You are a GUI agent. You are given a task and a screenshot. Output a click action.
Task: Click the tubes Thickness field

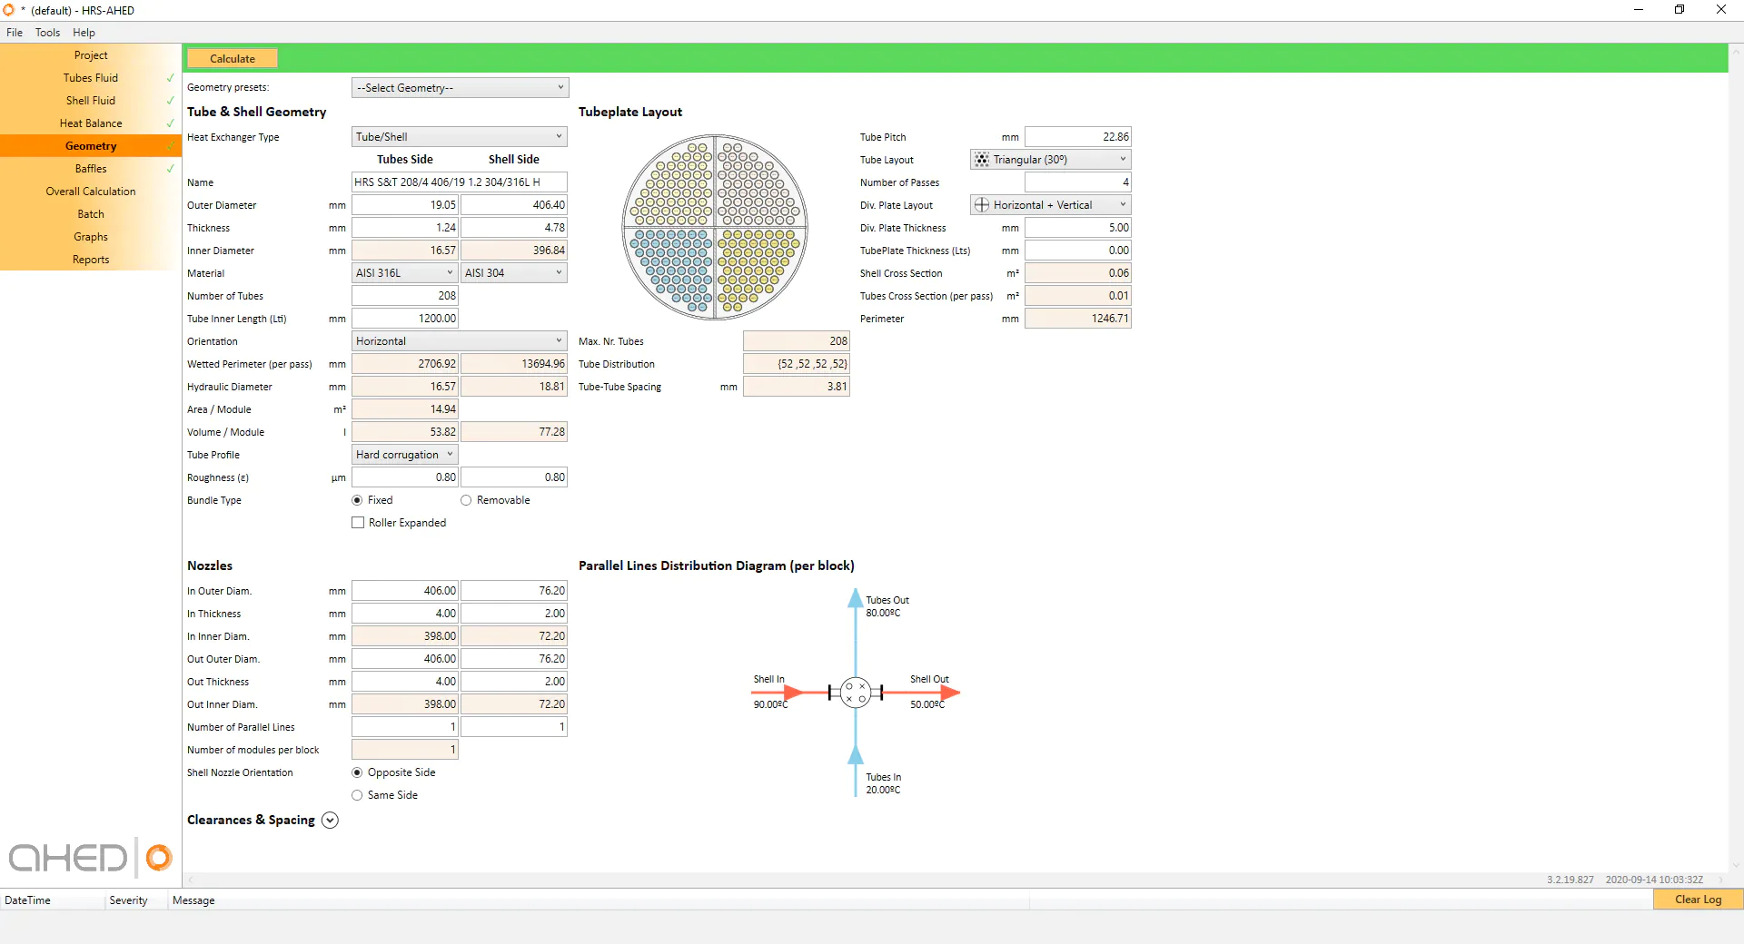tap(405, 228)
